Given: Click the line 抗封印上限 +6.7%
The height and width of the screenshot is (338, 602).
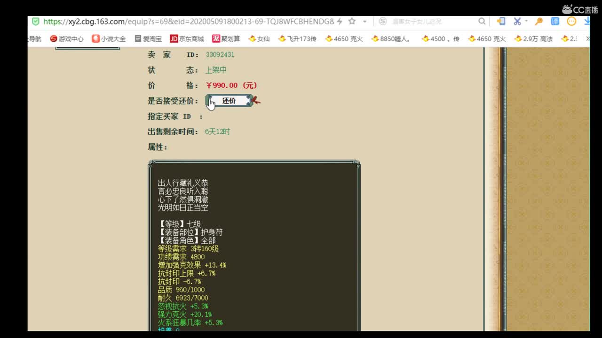Looking at the screenshot, I should 187,274.
